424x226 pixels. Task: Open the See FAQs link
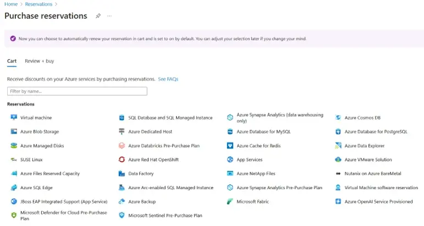(x=168, y=79)
